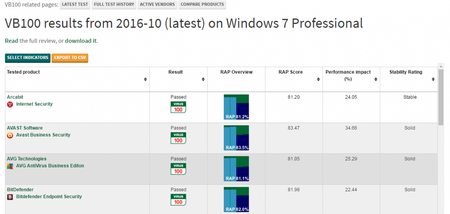This screenshot has height=214, width=450.
Task: Sort by Performance impact (%) column
Action: coord(376,80)
